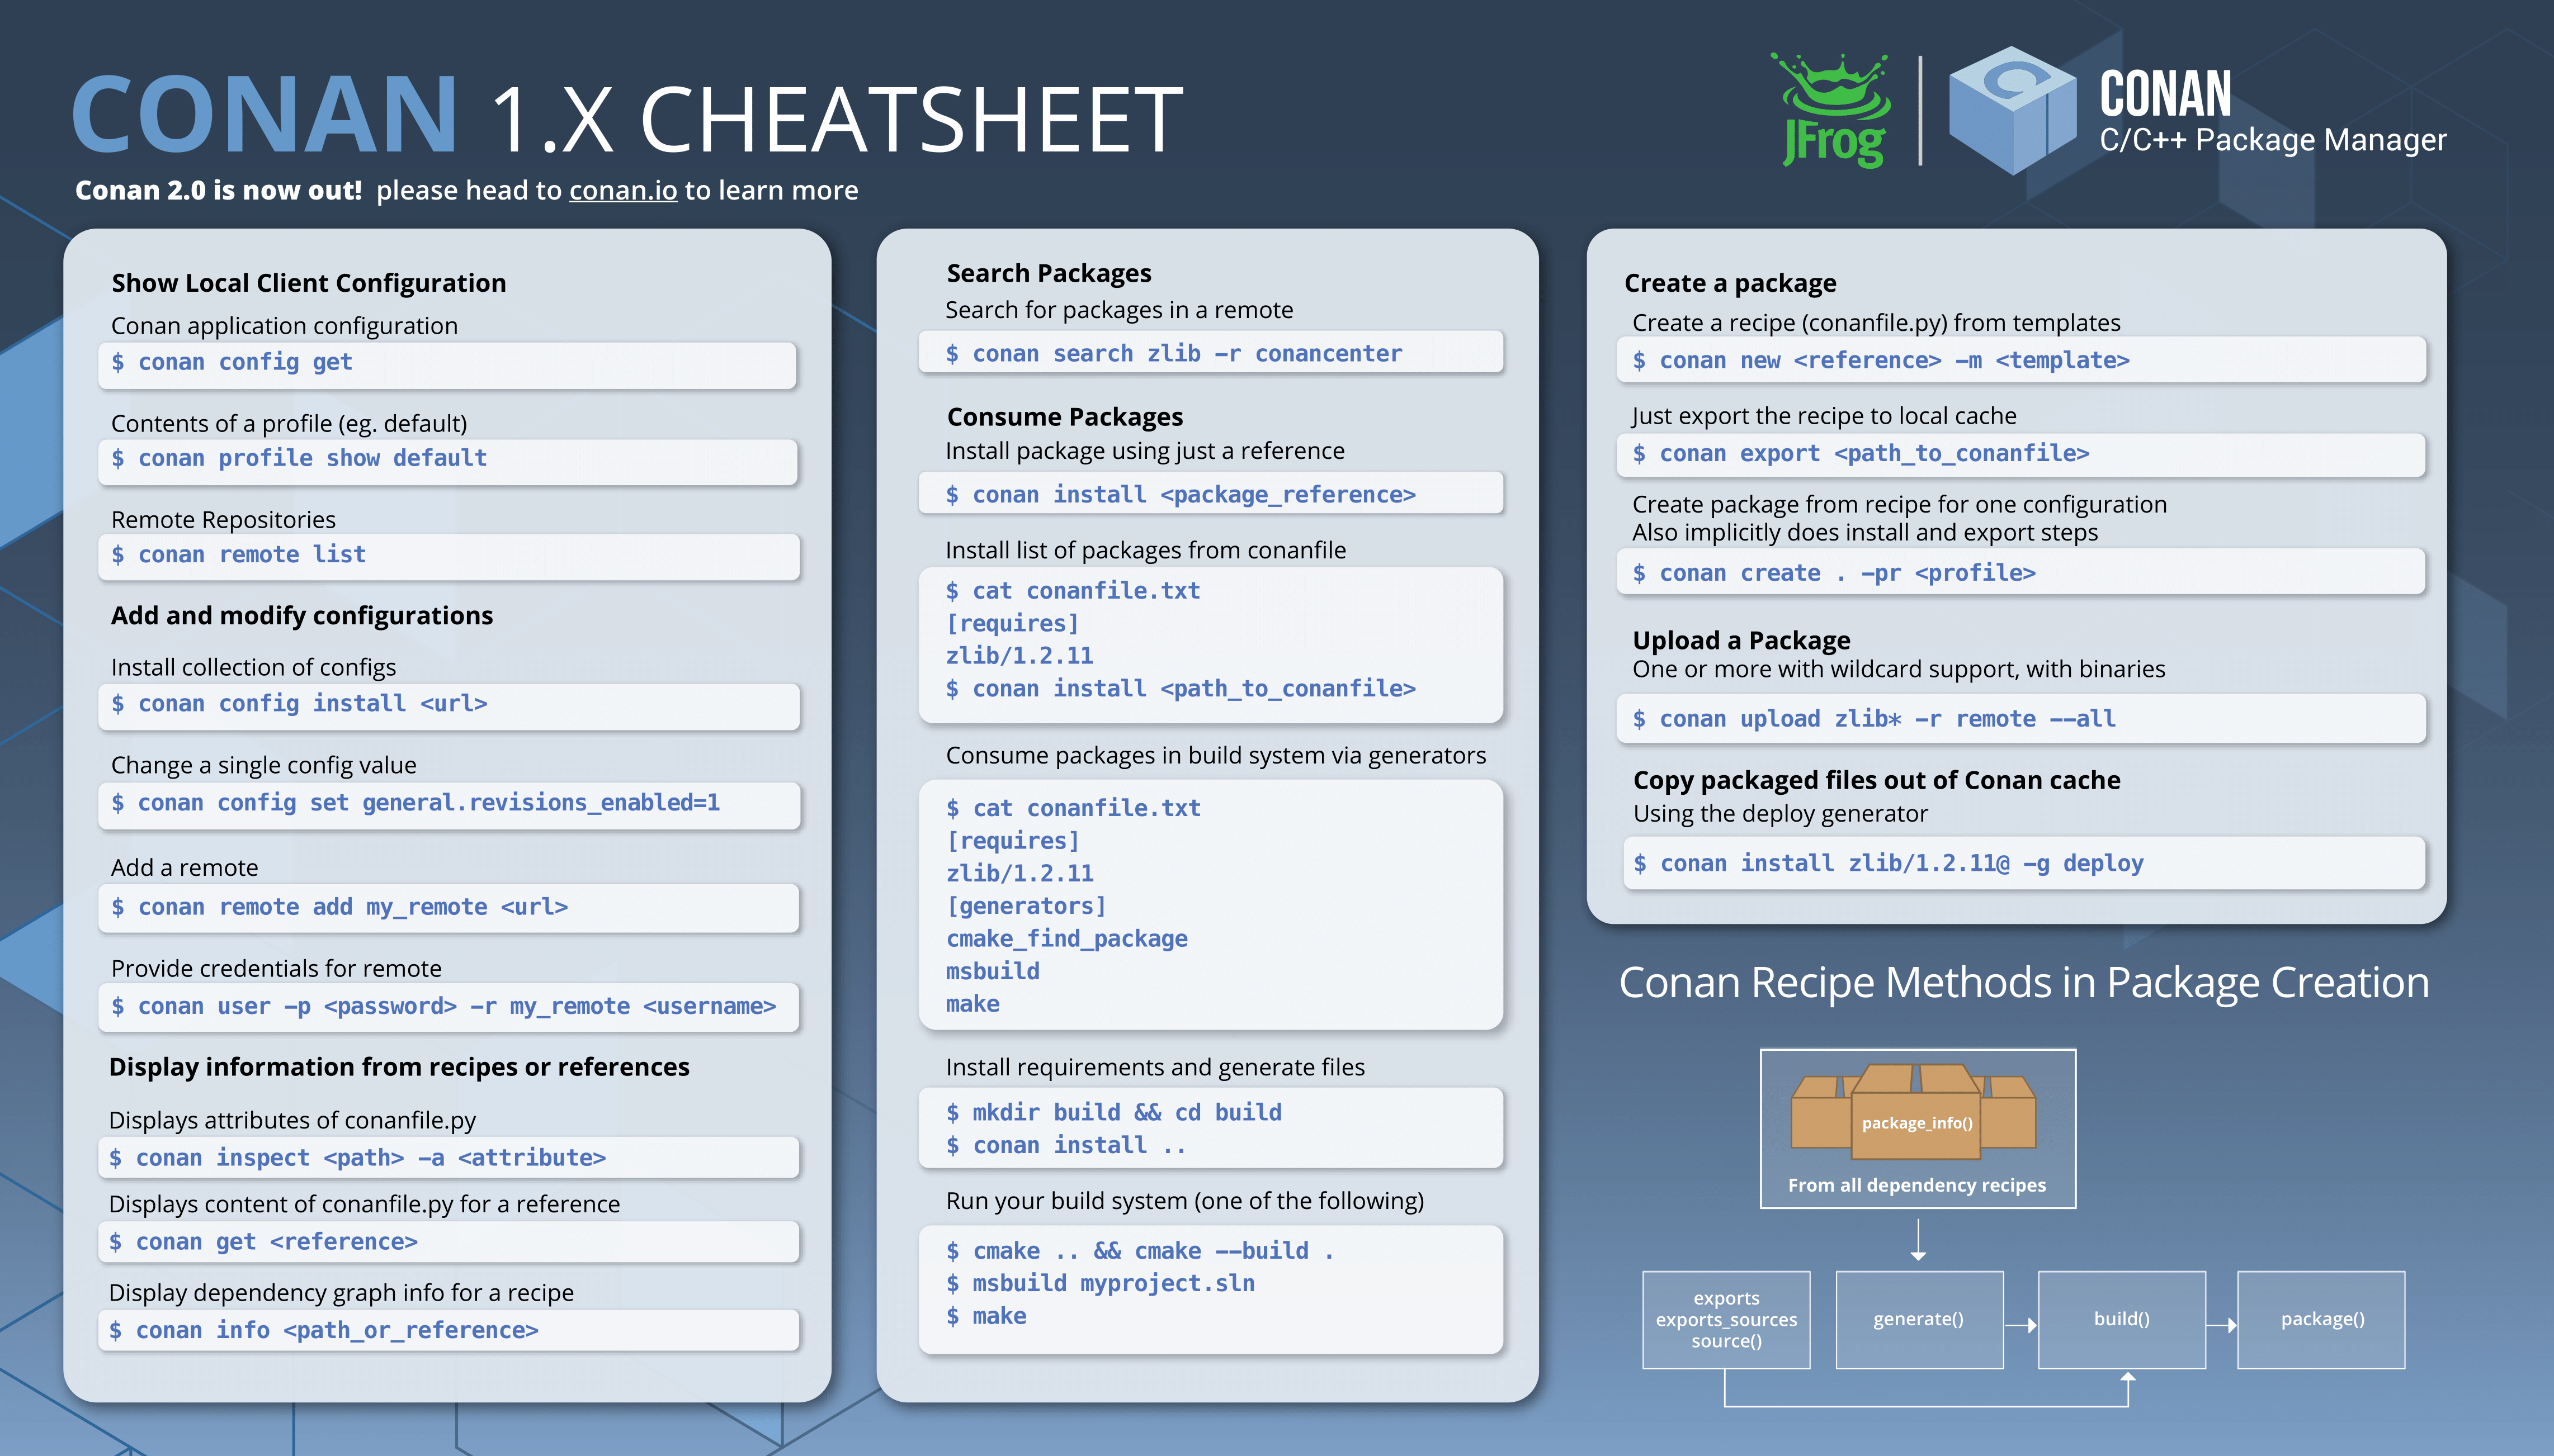The height and width of the screenshot is (1456, 2554).
Task: Click the 'C/C++ Package Manager' tagline
Action: point(2272,141)
